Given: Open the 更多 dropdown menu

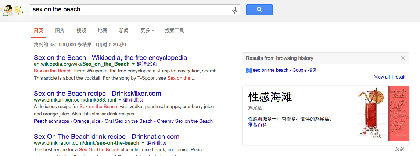Looking at the screenshot, I should tap(147, 31).
